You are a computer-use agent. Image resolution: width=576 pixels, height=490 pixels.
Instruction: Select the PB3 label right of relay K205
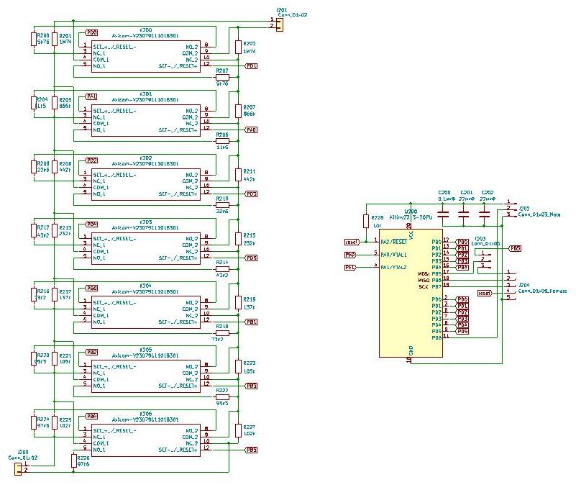pyautogui.click(x=252, y=386)
